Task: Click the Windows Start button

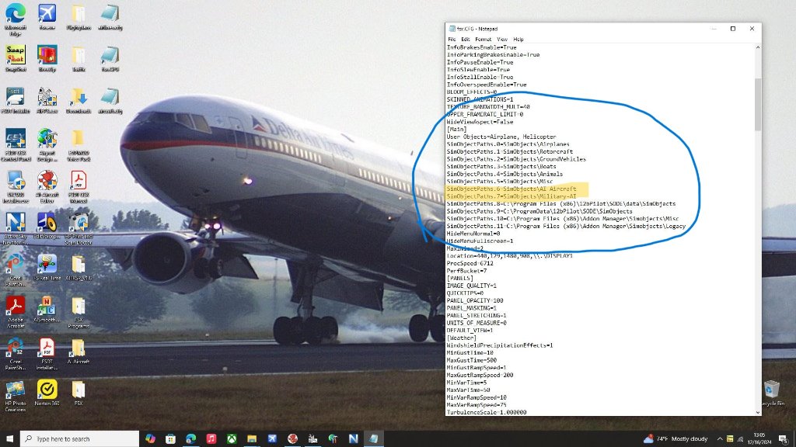Action: 9,438
